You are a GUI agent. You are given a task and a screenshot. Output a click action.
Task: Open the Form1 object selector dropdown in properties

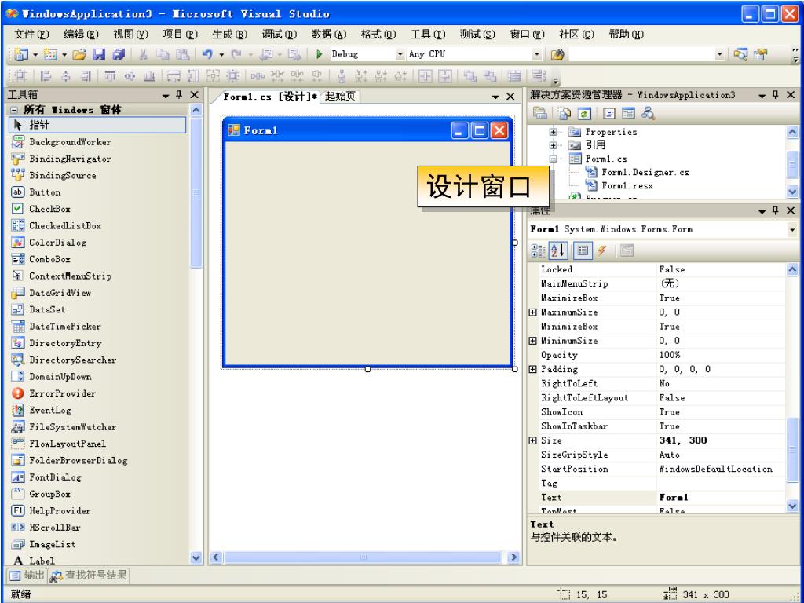[793, 230]
